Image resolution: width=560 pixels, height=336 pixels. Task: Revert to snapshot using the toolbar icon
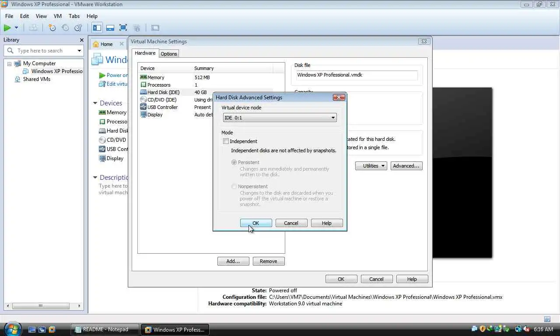pyautogui.click(x=65, y=28)
